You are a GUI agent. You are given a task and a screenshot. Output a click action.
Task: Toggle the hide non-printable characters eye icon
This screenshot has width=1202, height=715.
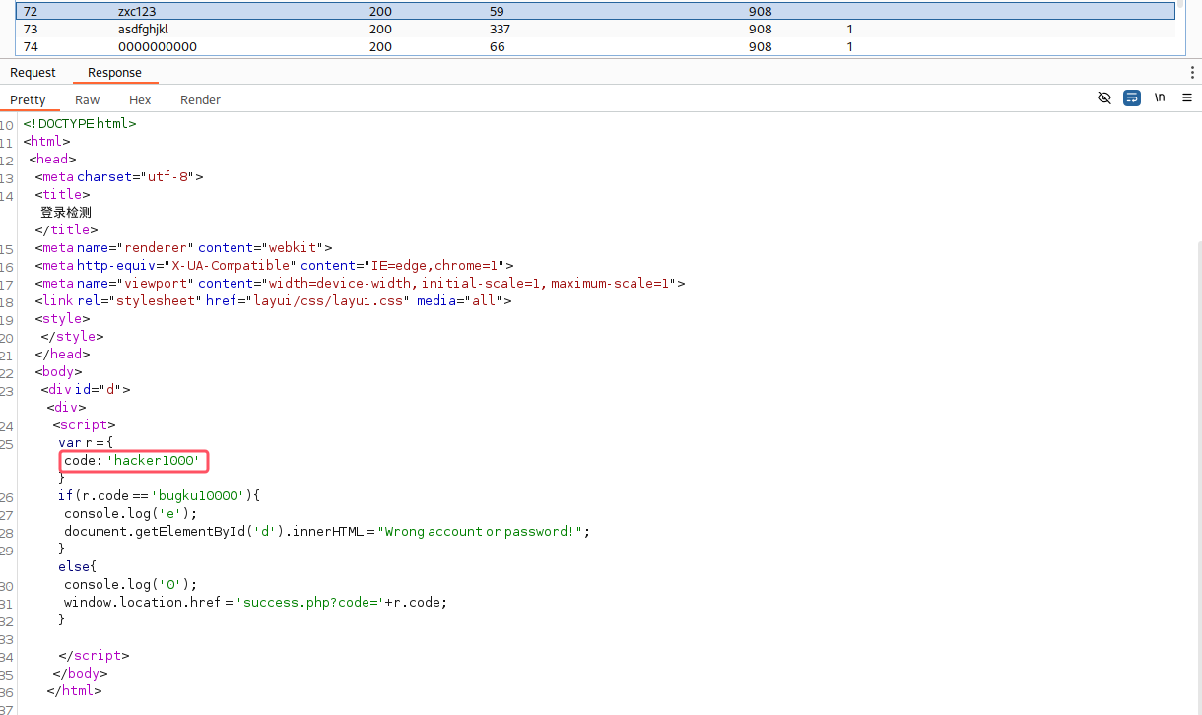pyautogui.click(x=1104, y=98)
